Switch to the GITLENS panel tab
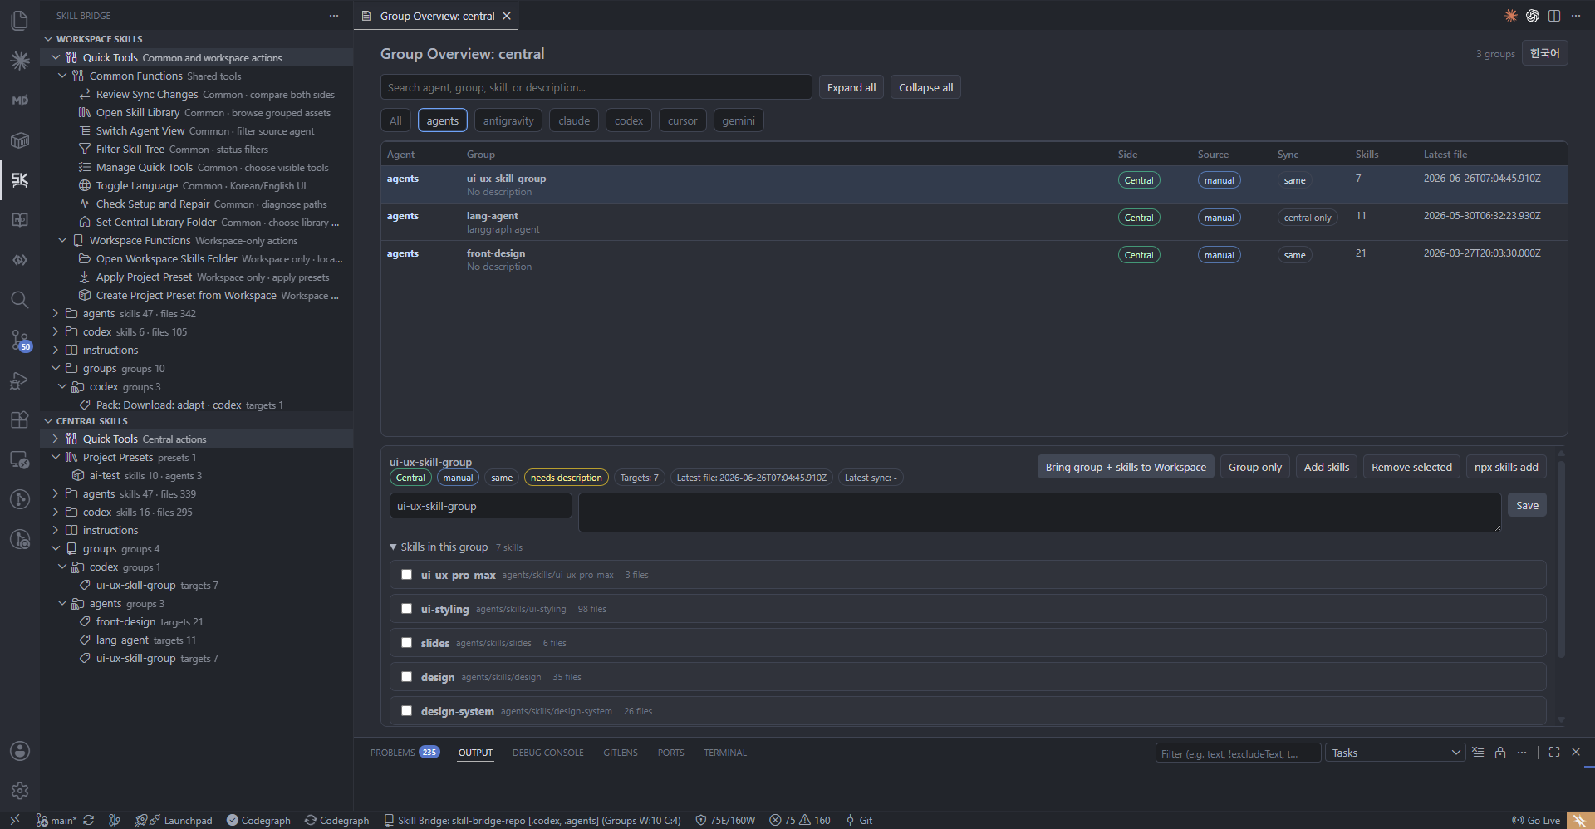1595x829 pixels. (x=621, y=753)
